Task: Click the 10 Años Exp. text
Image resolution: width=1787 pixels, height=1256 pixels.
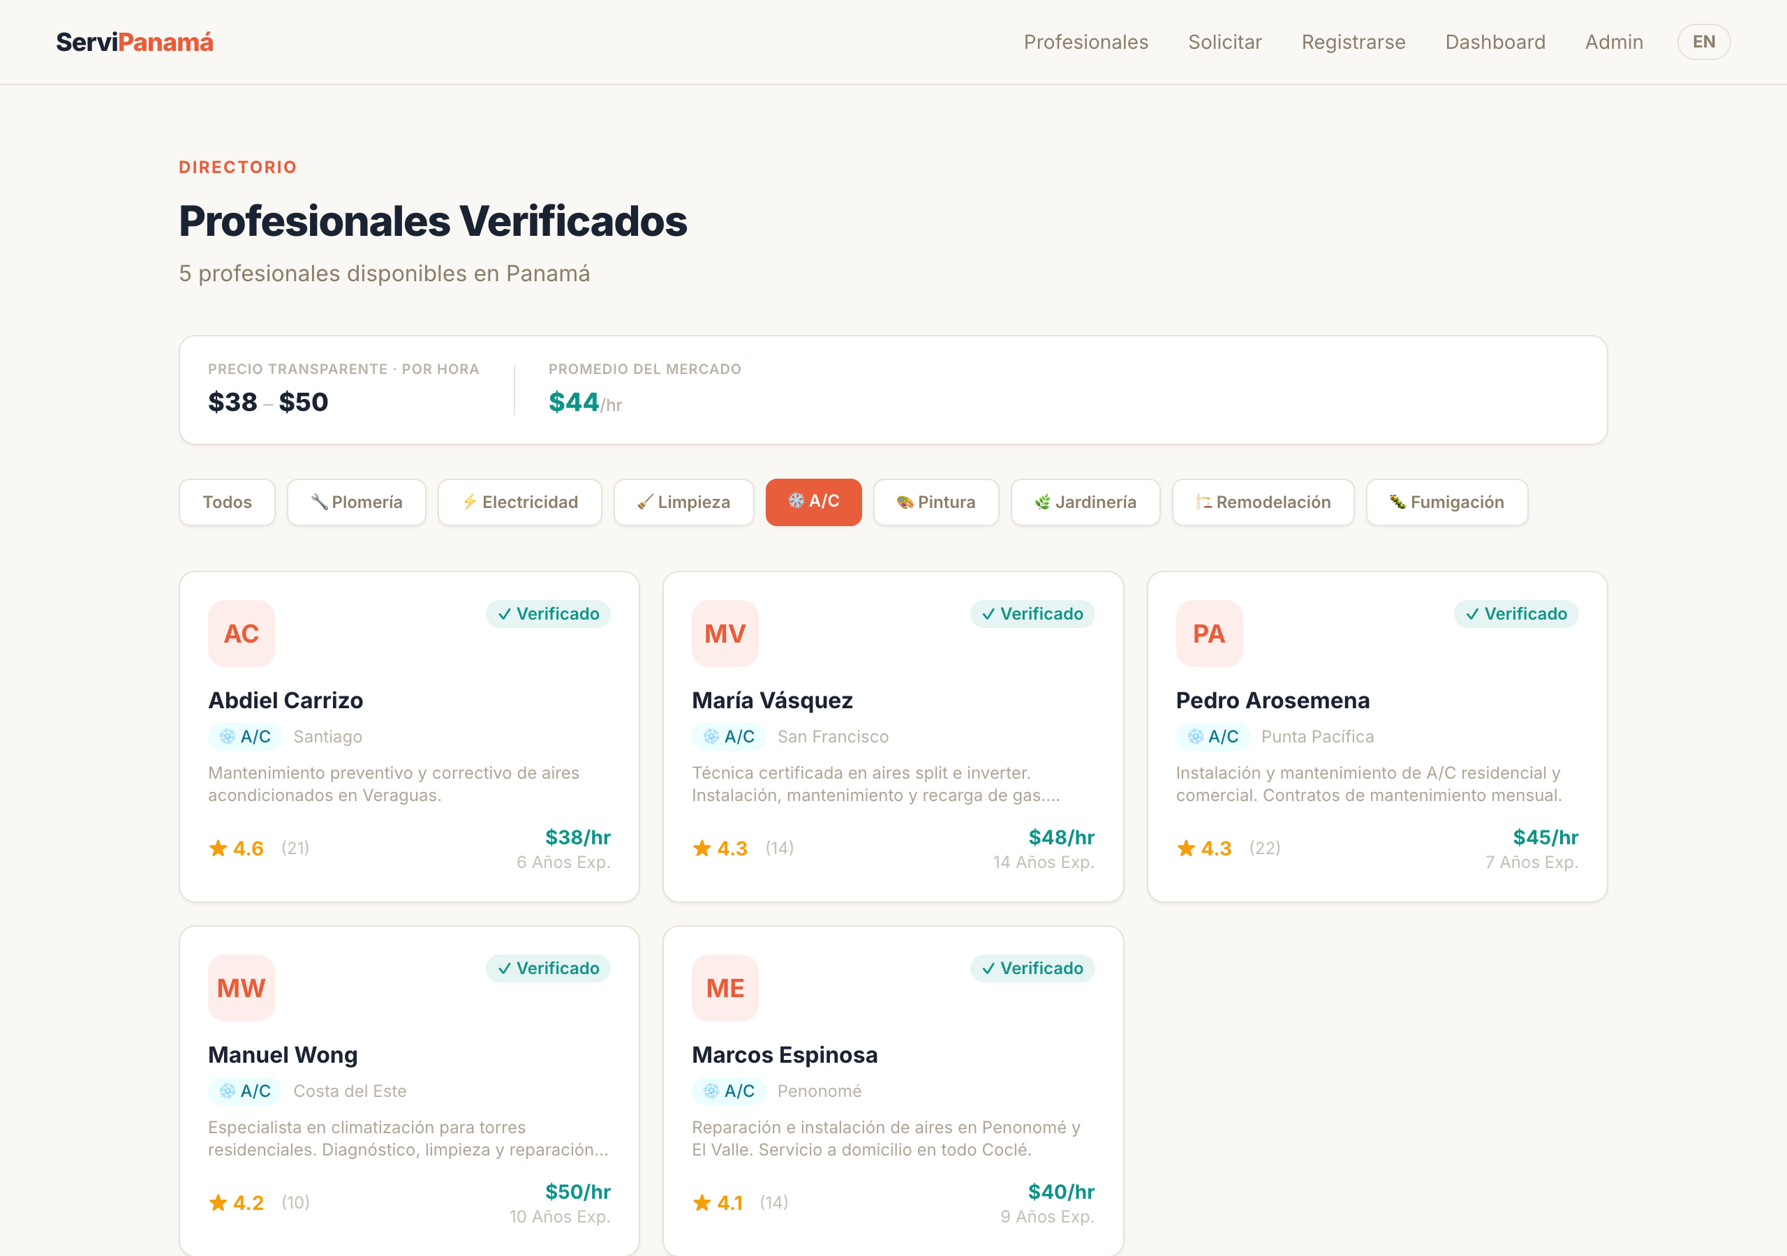Action: tap(560, 1216)
